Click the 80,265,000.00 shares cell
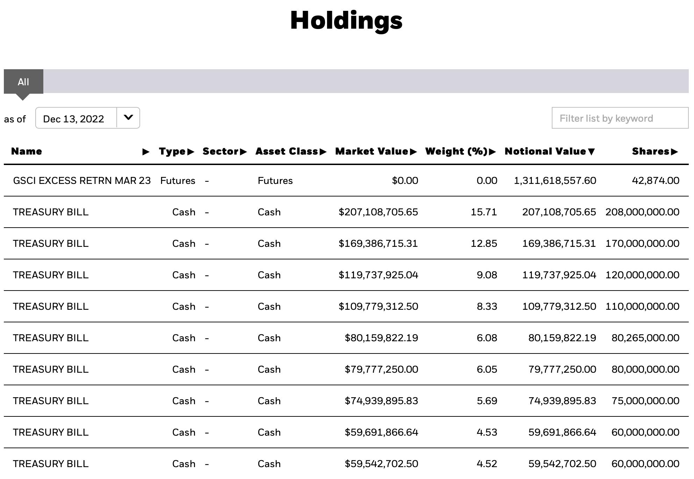The image size is (694, 479). [x=645, y=338]
